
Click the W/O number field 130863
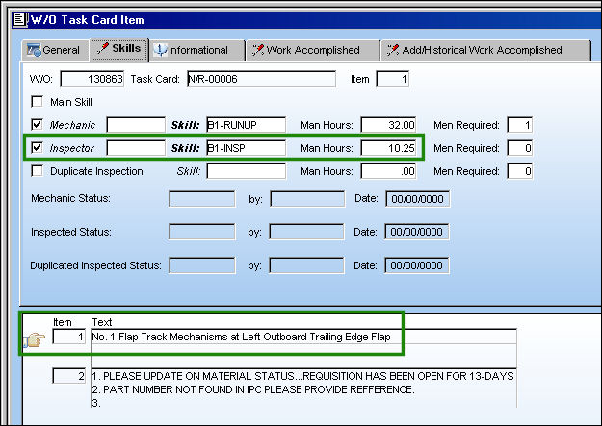coord(92,79)
